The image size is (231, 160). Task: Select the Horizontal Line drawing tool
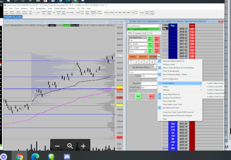(x=136, y=13)
